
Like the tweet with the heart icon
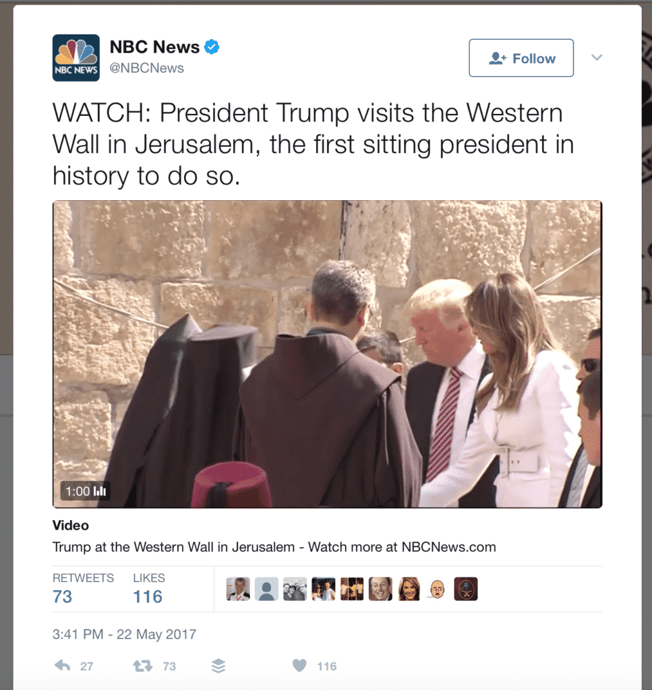click(x=299, y=665)
